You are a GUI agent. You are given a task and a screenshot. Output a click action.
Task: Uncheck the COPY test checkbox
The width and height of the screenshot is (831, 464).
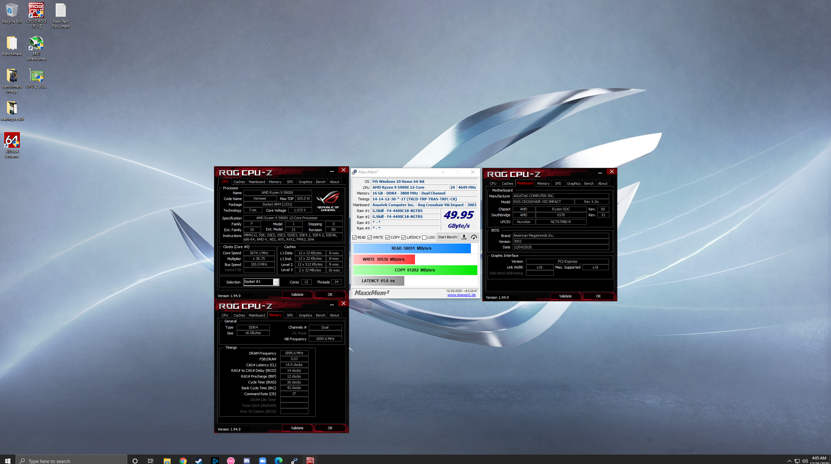[x=387, y=237]
